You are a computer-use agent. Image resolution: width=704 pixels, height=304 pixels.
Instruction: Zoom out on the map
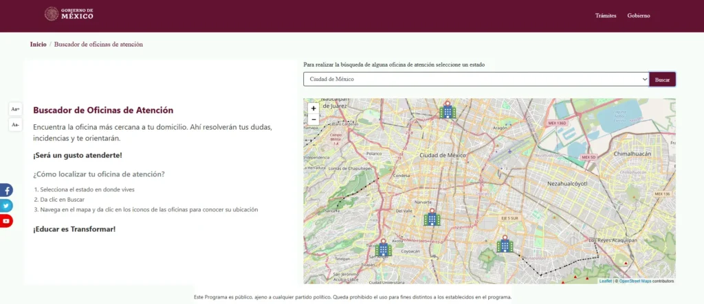313,119
